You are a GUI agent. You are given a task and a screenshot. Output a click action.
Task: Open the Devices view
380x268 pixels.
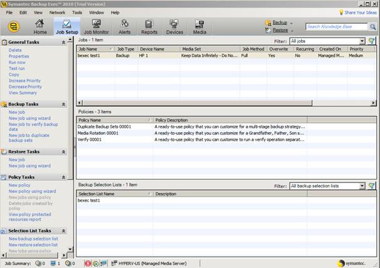(174, 27)
